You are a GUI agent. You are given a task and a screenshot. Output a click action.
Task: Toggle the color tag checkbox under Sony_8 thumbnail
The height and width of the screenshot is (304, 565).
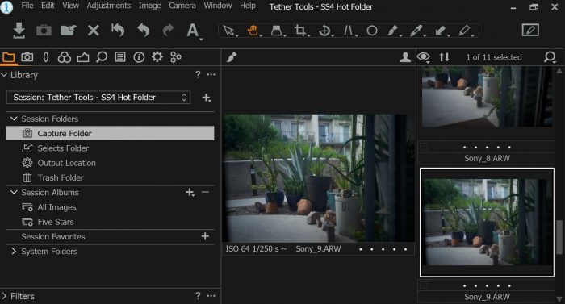[x=424, y=147]
